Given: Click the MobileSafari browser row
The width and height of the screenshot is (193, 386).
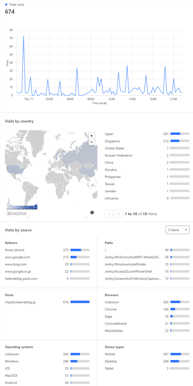Looking at the screenshot, I should [147, 331].
